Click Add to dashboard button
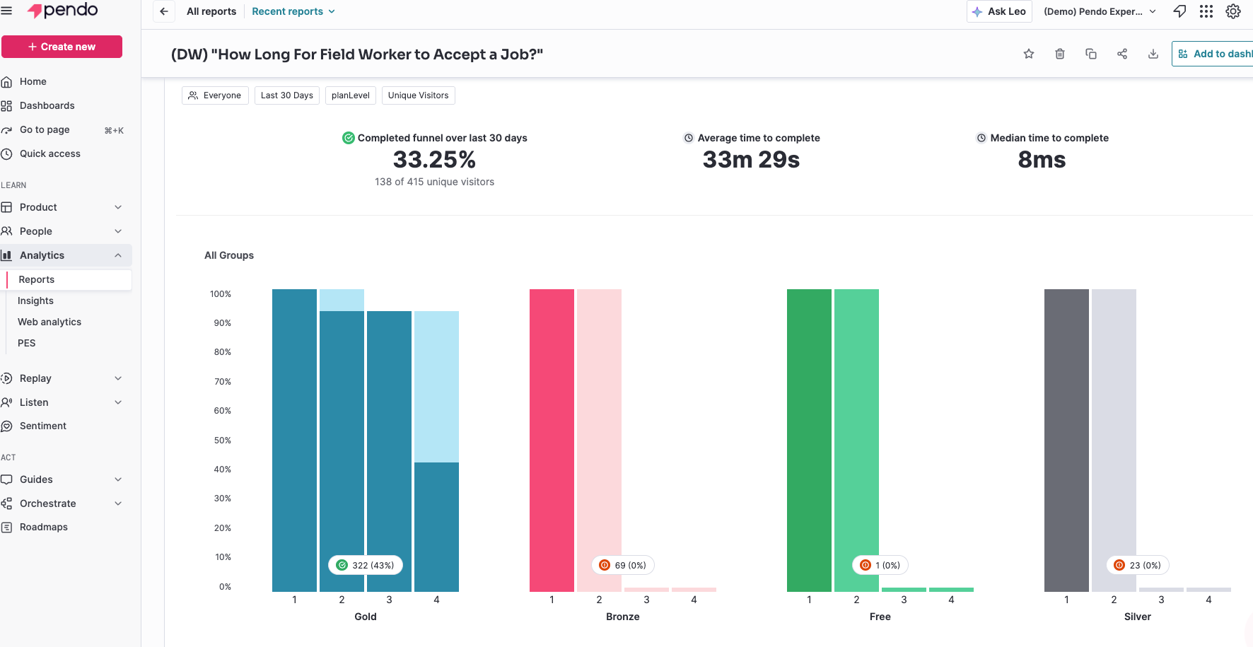Screen dimensions: 1253x647 click(1213, 54)
